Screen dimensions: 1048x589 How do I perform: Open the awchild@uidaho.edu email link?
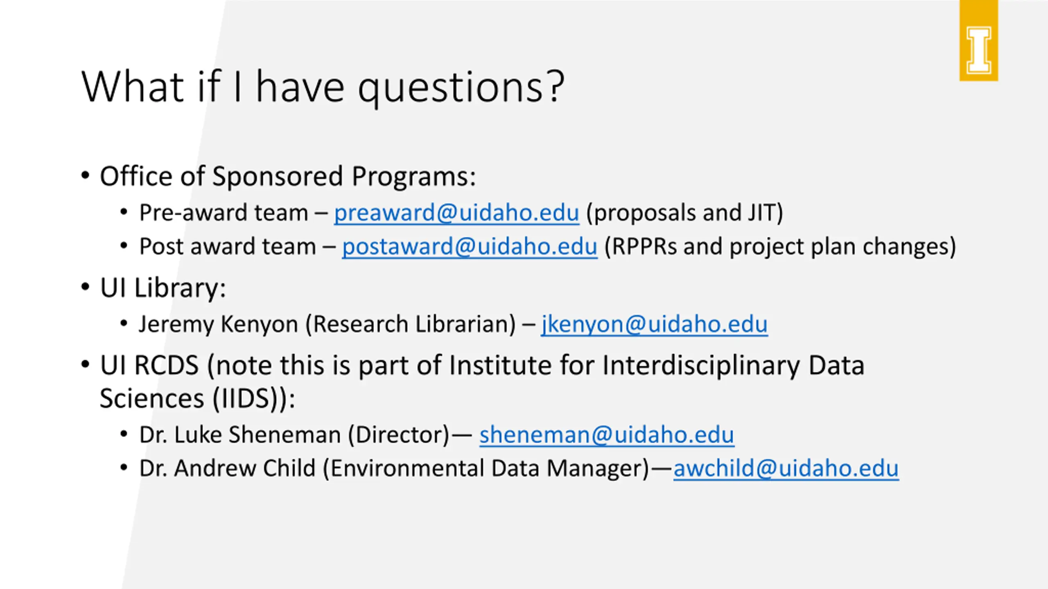[x=786, y=468]
